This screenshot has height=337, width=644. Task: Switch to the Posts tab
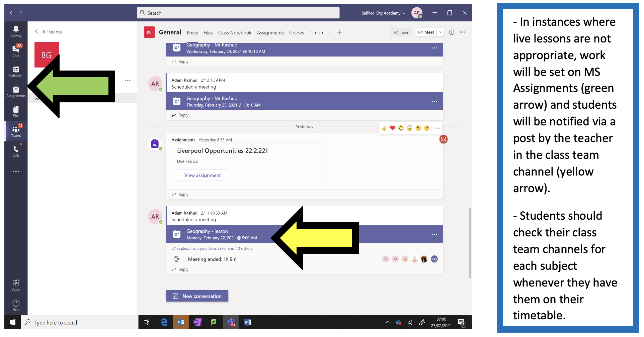[192, 32]
